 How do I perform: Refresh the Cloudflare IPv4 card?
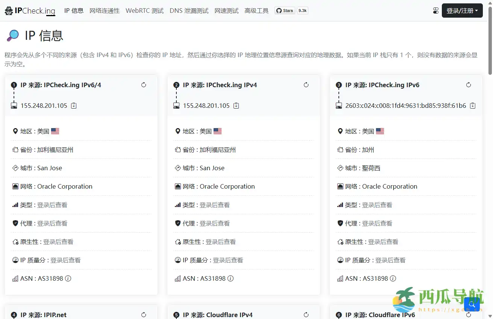pyautogui.click(x=306, y=315)
